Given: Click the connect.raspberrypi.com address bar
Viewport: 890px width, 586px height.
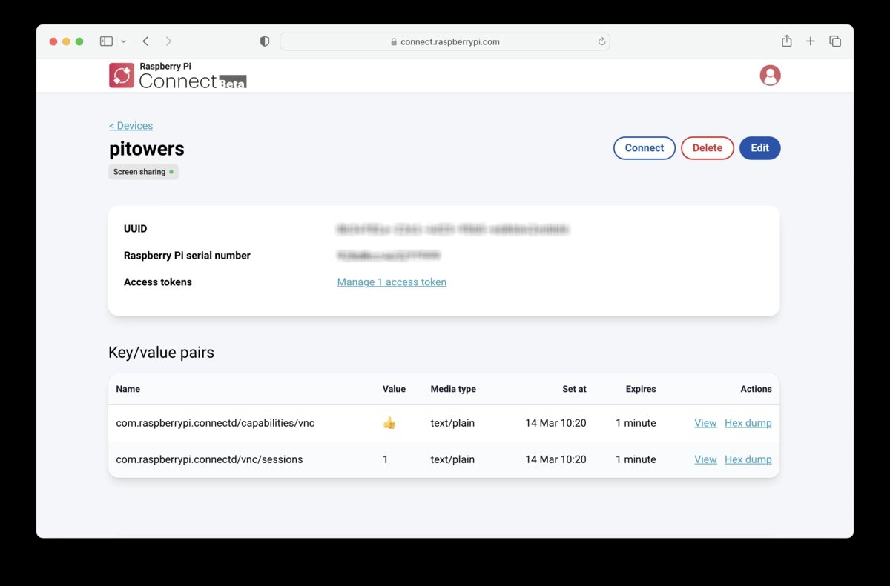Looking at the screenshot, I should click(444, 41).
